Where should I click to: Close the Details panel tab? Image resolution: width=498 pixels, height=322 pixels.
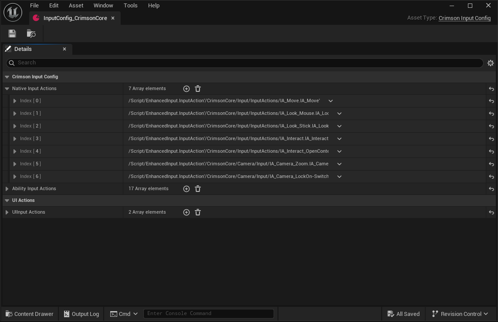point(64,49)
